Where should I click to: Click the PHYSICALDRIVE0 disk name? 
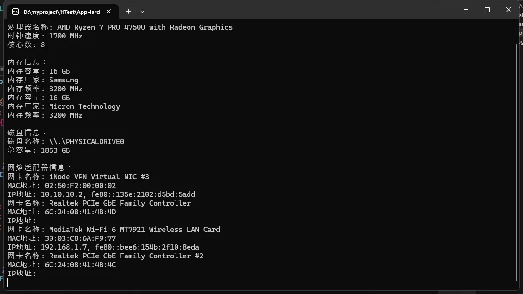87,142
